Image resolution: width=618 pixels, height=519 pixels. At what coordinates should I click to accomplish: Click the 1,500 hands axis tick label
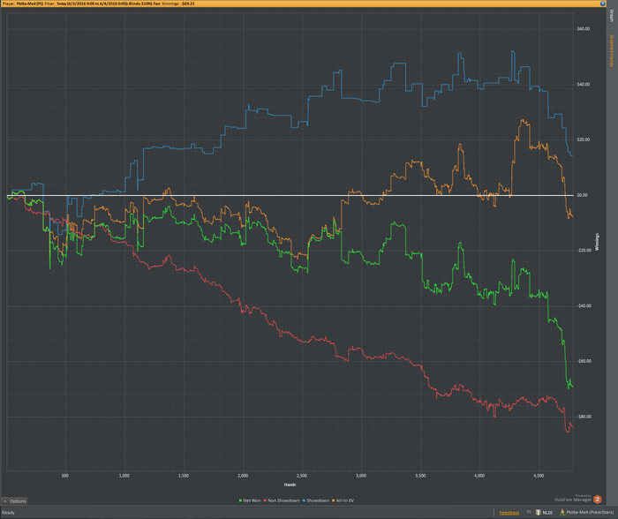184,476
